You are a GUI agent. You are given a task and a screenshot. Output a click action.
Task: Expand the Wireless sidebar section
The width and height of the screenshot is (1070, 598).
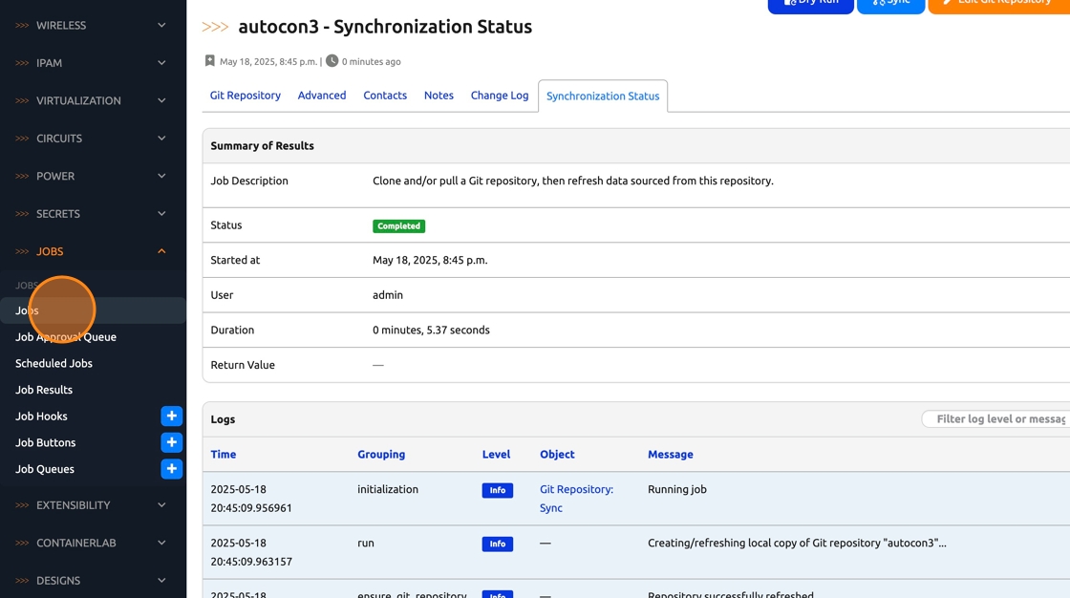93,25
